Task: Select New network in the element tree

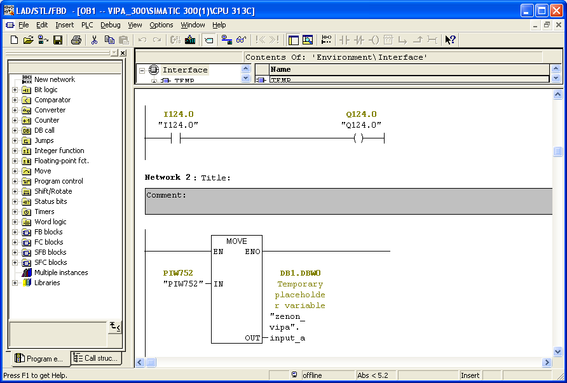Action: click(54, 79)
